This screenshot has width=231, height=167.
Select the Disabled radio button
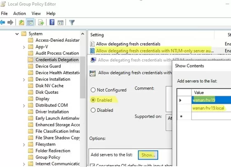click(93, 110)
